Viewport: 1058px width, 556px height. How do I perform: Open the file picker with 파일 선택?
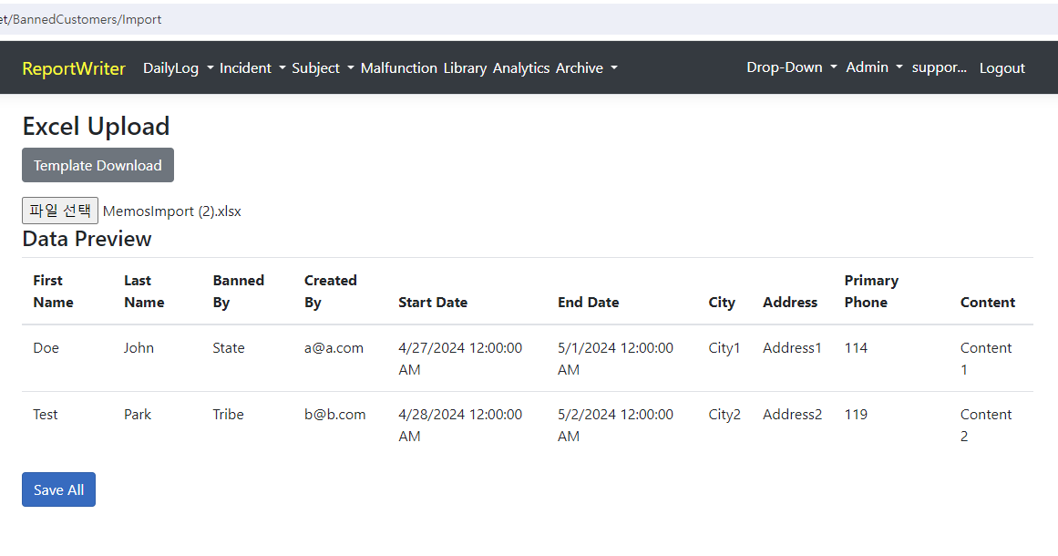click(x=60, y=210)
